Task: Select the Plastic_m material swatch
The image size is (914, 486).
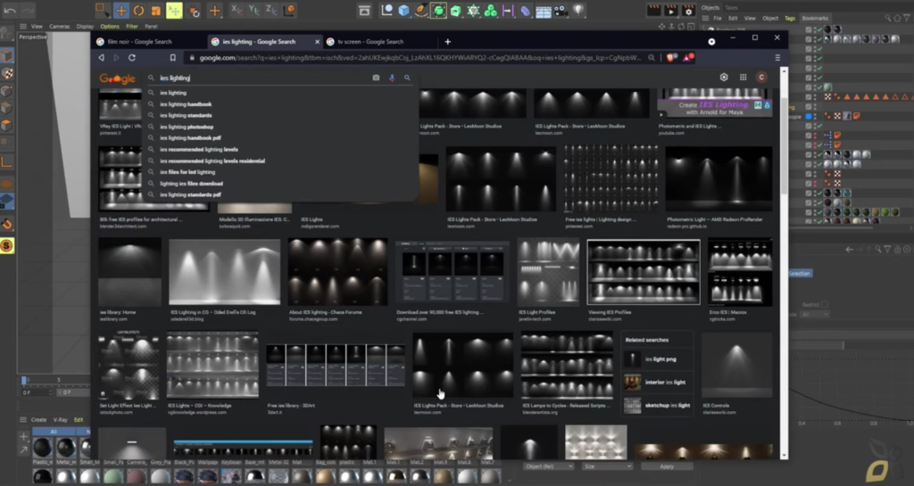Action: click(42, 449)
